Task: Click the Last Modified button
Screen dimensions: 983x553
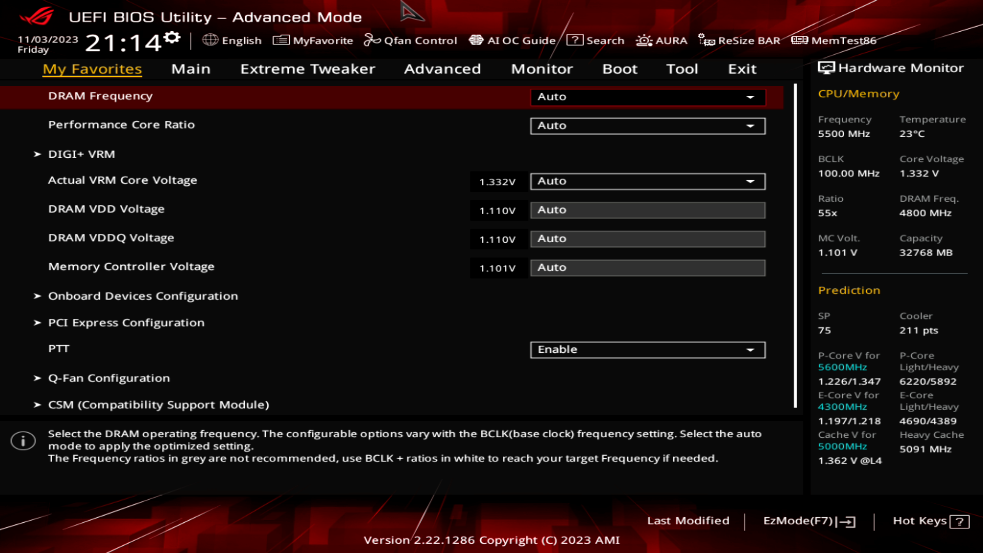Action: tap(688, 521)
